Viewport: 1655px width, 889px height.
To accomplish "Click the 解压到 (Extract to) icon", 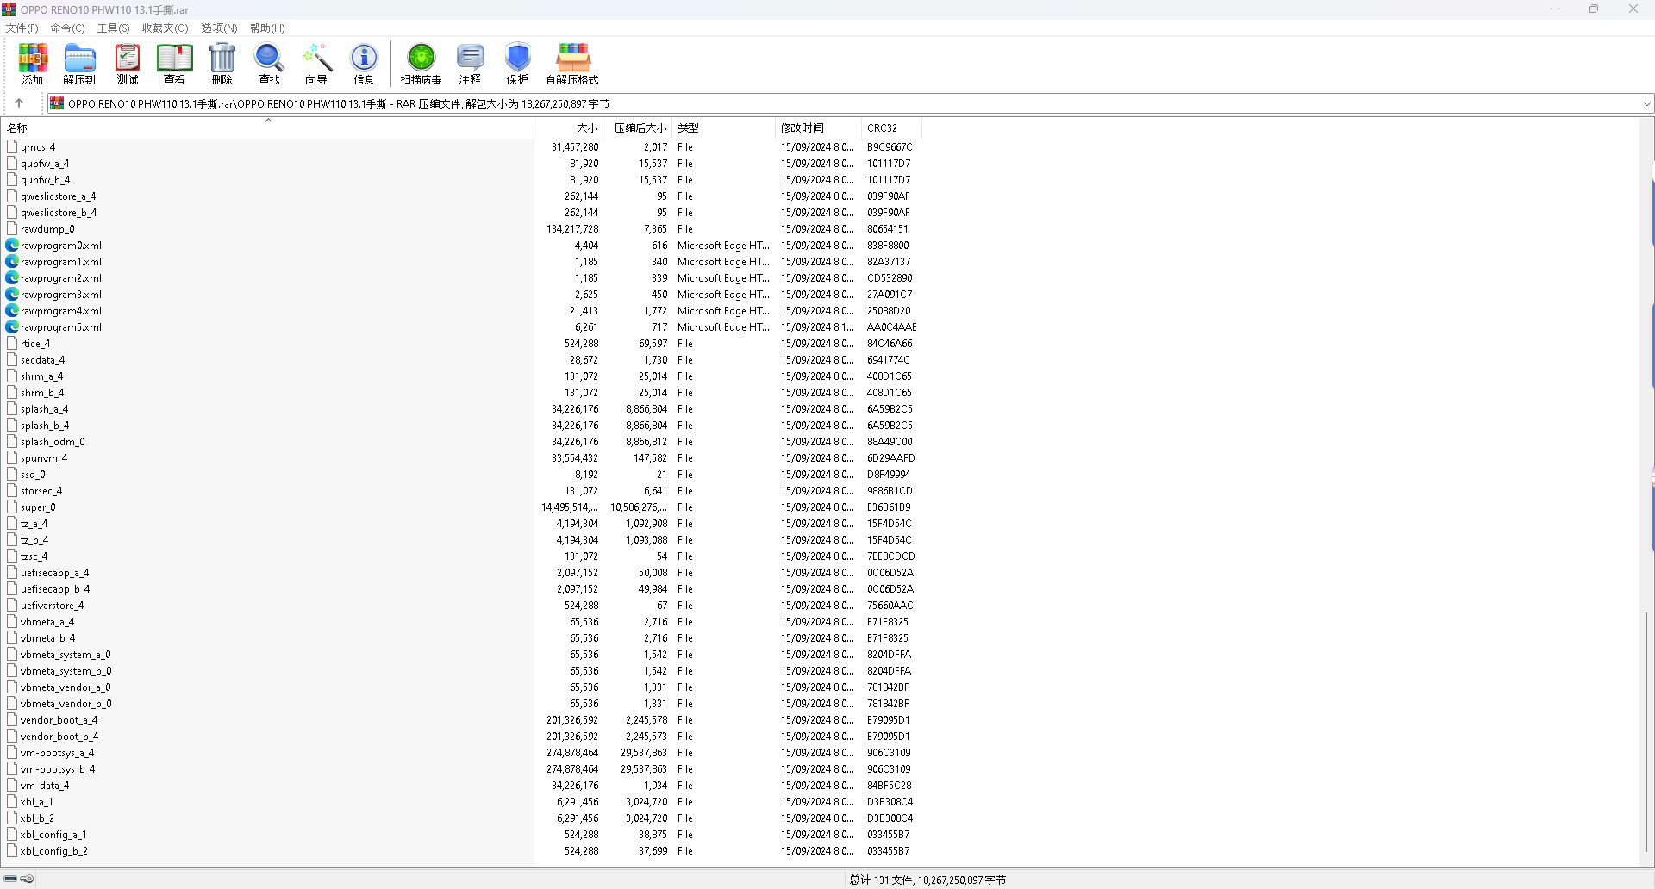I will tap(79, 64).
